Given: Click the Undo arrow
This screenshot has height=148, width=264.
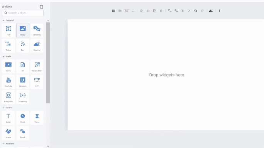Looking at the screenshot, I should [196, 11].
